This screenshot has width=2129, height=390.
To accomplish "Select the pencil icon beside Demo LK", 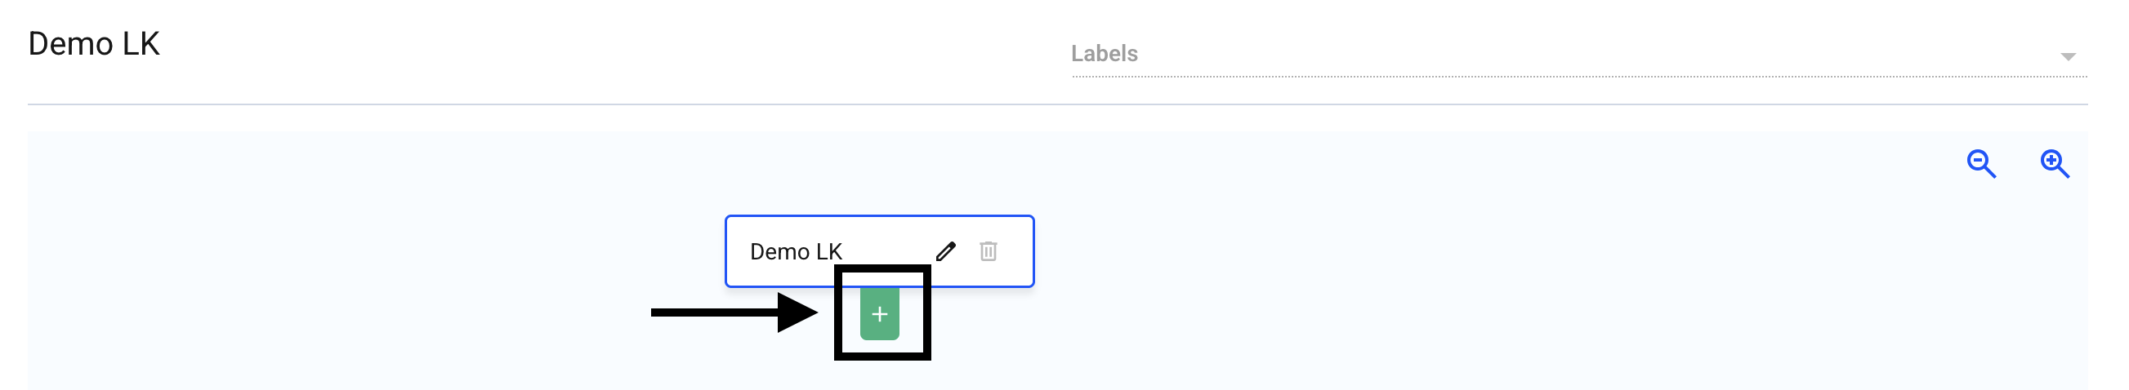I will point(945,251).
